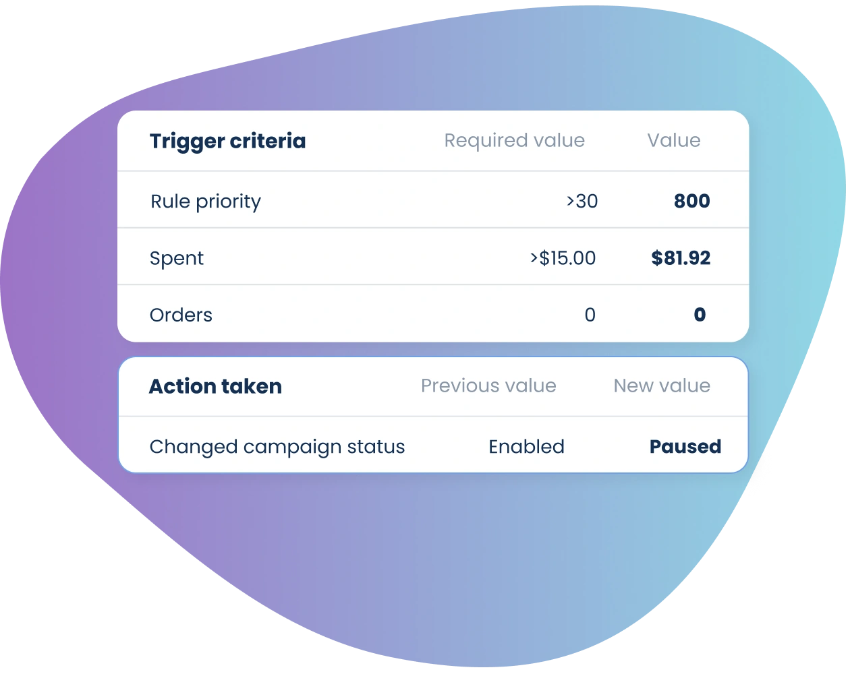Click the New value column header
Viewport: 850px width, 674px height.
(x=662, y=386)
